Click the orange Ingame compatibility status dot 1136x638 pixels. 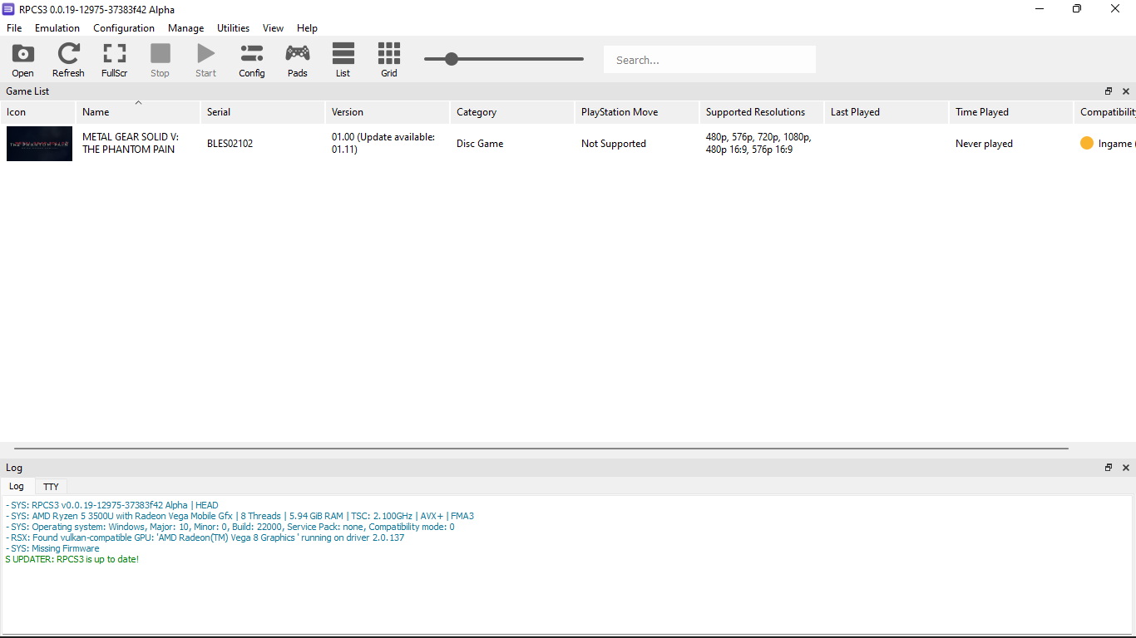point(1087,143)
